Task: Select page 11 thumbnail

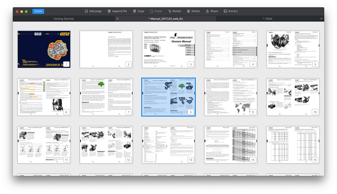Action: pyautogui.click(x=44, y=145)
